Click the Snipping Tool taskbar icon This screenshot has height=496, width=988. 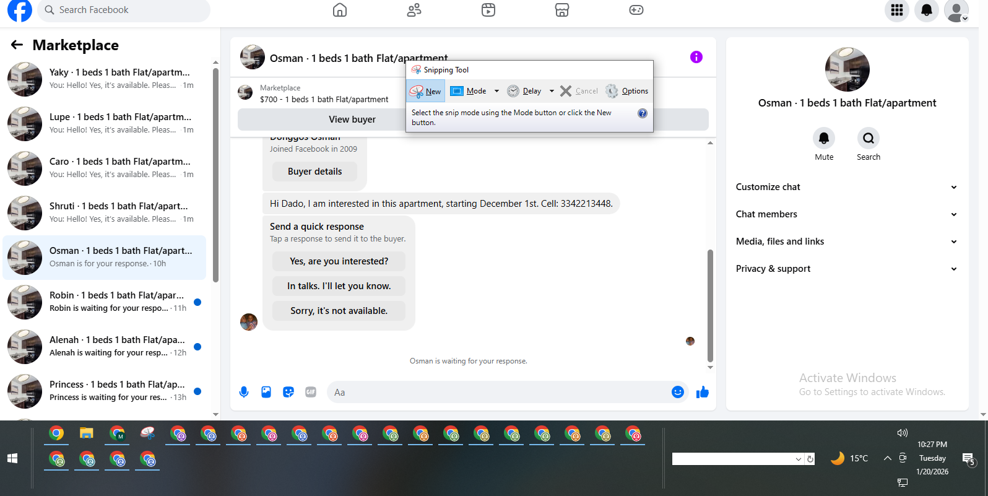pos(147,433)
